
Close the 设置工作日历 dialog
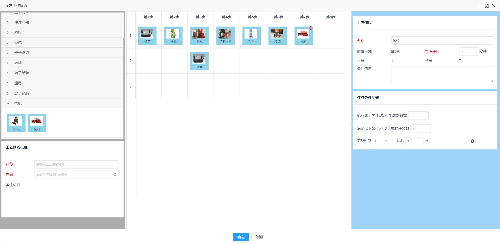click(x=493, y=6)
